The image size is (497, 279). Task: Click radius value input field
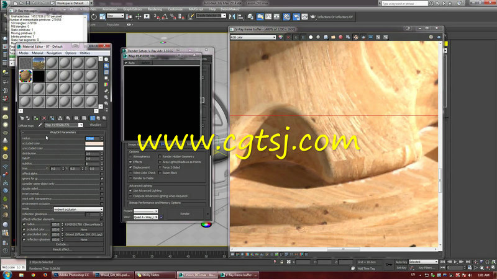(x=93, y=138)
